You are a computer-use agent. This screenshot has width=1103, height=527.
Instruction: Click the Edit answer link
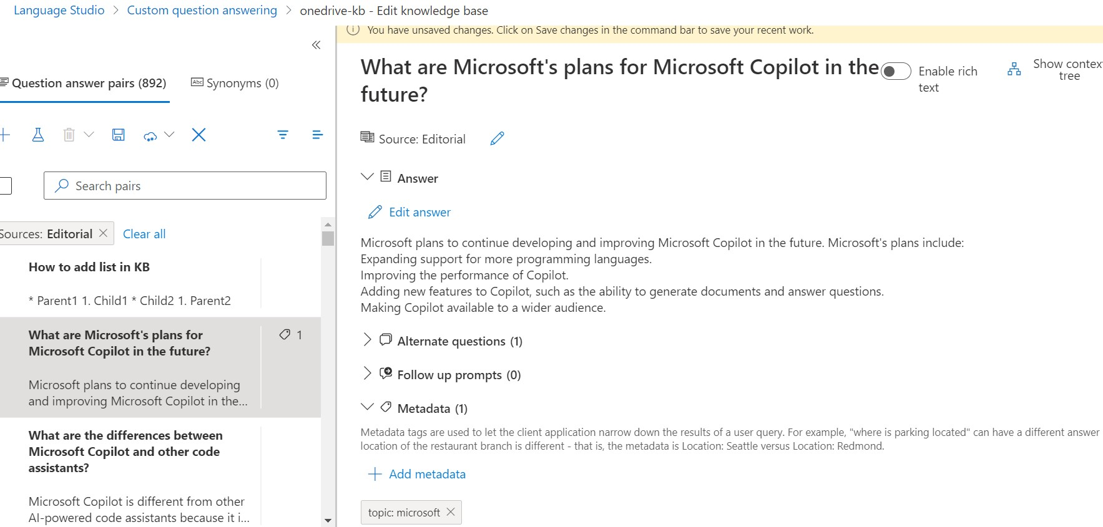409,212
